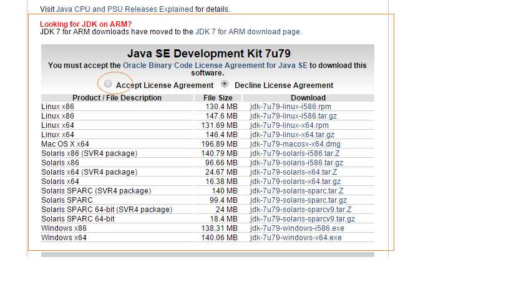This screenshot has width=511, height=287.
Task: Download jdk-7u79-linux-x64.tar.gz
Action: click(293, 135)
